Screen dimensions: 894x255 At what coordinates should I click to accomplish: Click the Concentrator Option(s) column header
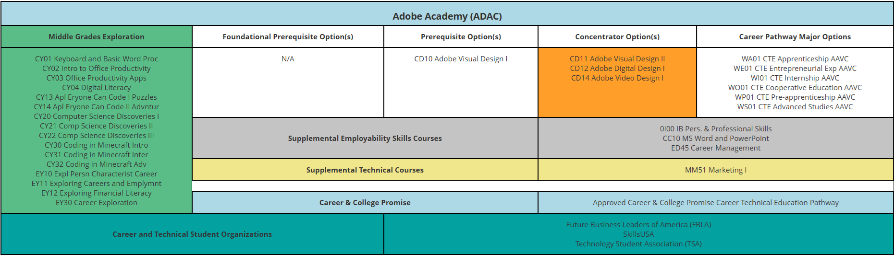tap(617, 37)
